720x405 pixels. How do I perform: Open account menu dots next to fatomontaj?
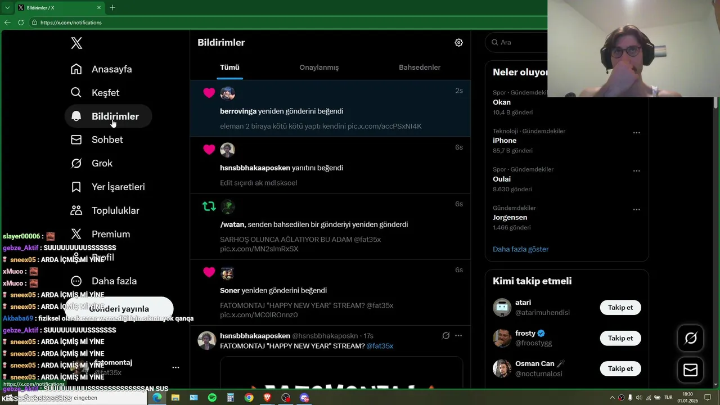[175, 367]
